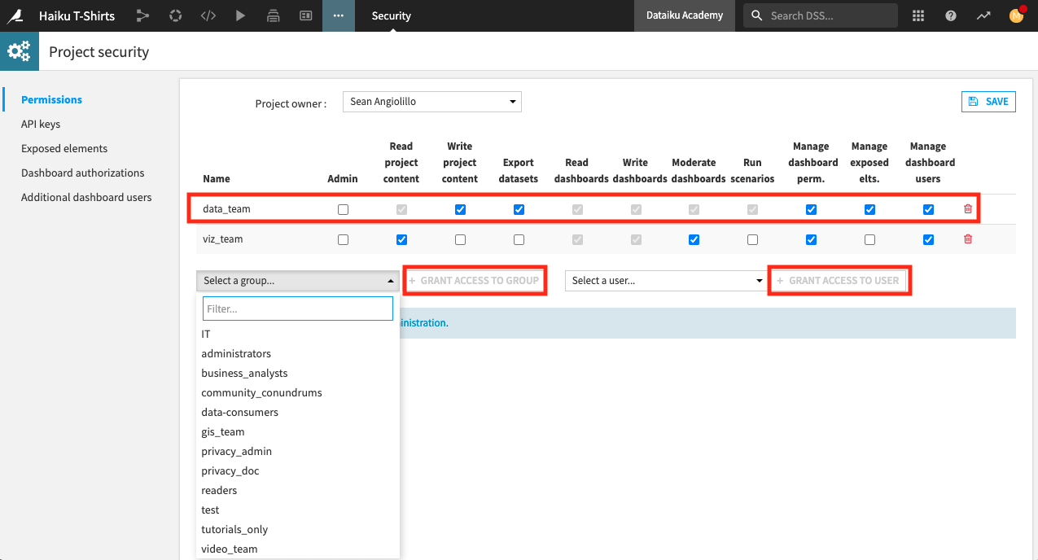Open the Dashboard authorizations section
Screen dimensions: 1038x560
click(x=83, y=173)
